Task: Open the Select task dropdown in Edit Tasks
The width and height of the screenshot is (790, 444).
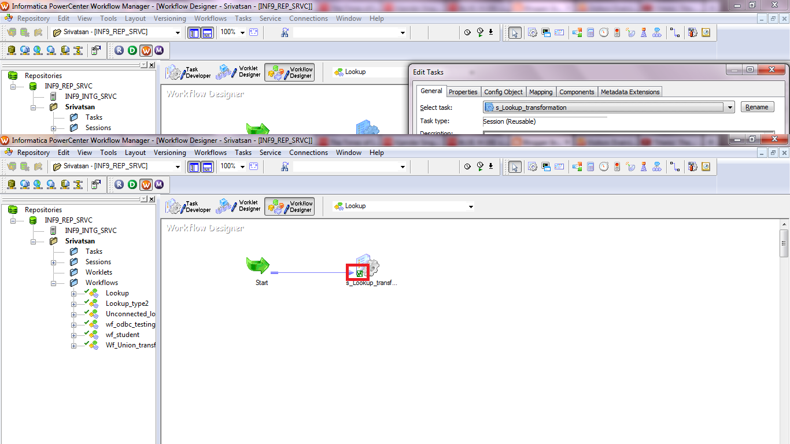Action: tap(730, 107)
